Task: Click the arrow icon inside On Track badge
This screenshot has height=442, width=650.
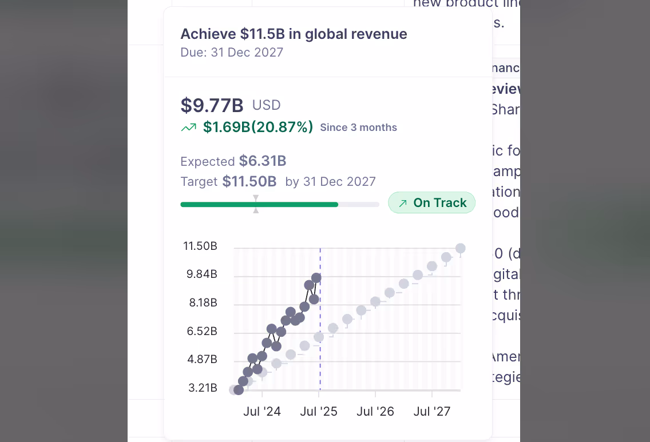Action: pyautogui.click(x=403, y=202)
